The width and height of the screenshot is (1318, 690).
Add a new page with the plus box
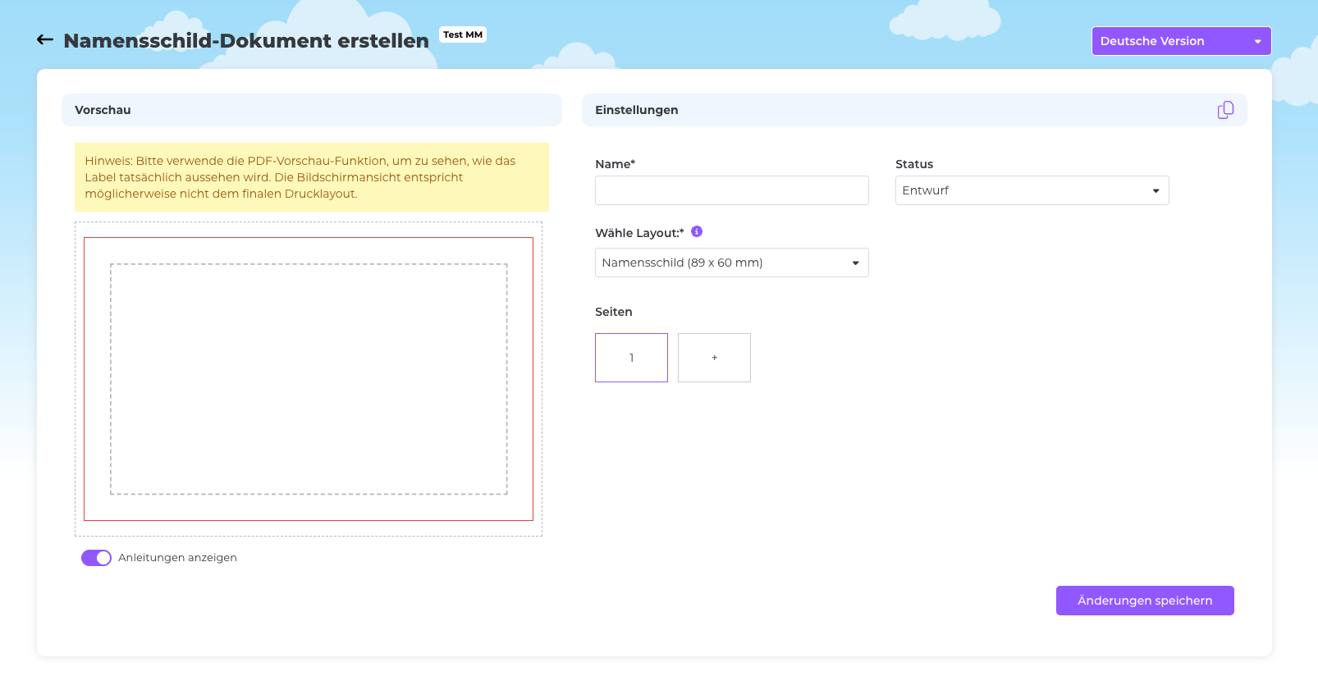click(714, 358)
